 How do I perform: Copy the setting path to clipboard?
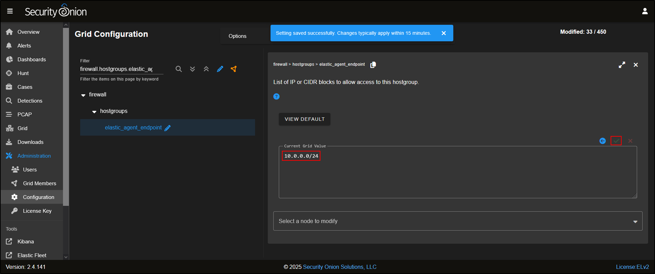373,65
